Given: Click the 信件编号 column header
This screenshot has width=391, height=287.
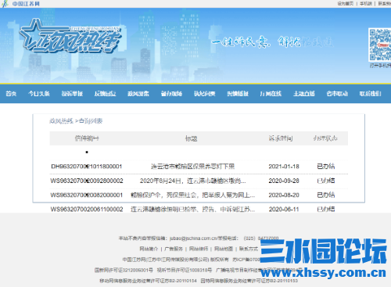Looking at the screenshot, I should pyautogui.click(x=87, y=138).
